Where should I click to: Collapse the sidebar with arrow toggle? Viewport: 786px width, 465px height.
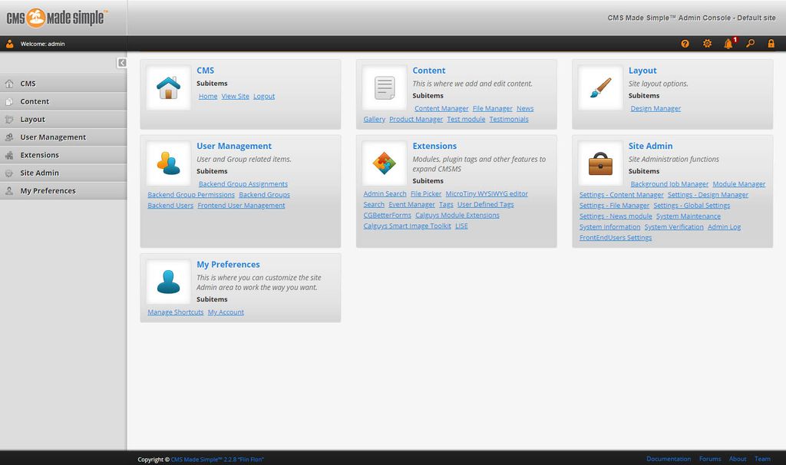point(122,63)
